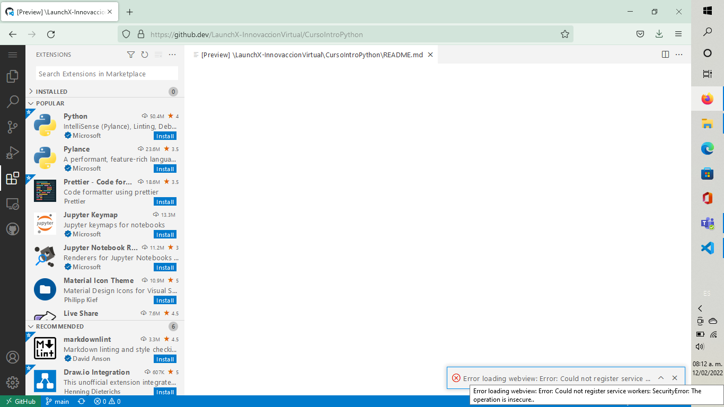Click the Material Icon Theme extension icon
This screenshot has width=724, height=407.
coord(45,289)
